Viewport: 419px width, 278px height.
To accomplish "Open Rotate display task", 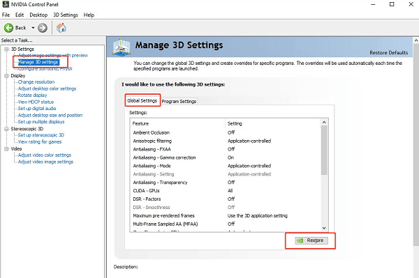I will pos(32,95).
